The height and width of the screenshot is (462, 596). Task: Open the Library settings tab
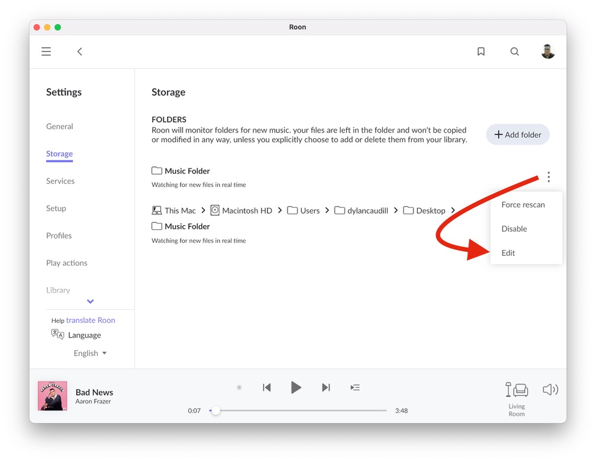[x=58, y=290]
